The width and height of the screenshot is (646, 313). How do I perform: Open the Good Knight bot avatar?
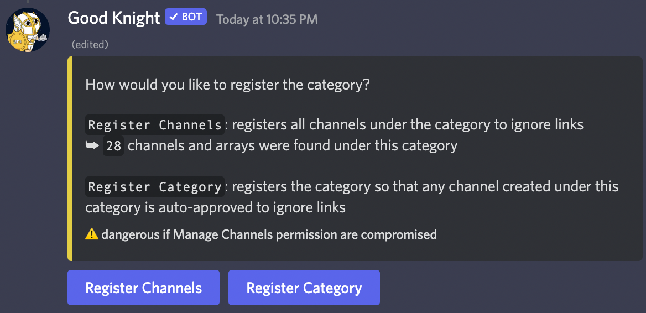[28, 30]
